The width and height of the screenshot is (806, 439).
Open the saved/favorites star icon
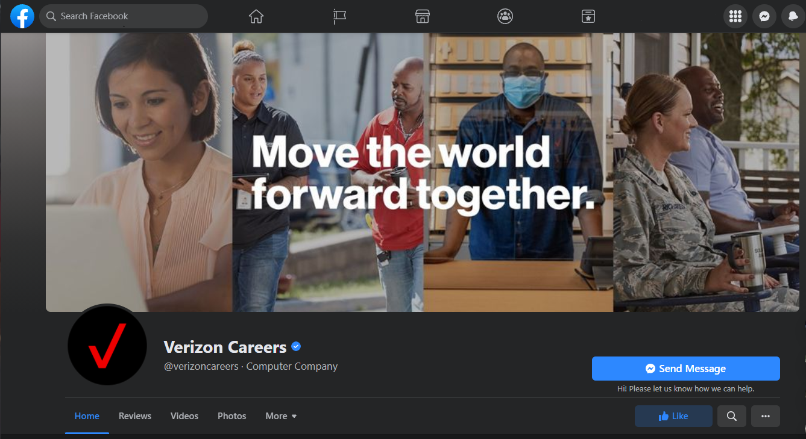pos(588,16)
